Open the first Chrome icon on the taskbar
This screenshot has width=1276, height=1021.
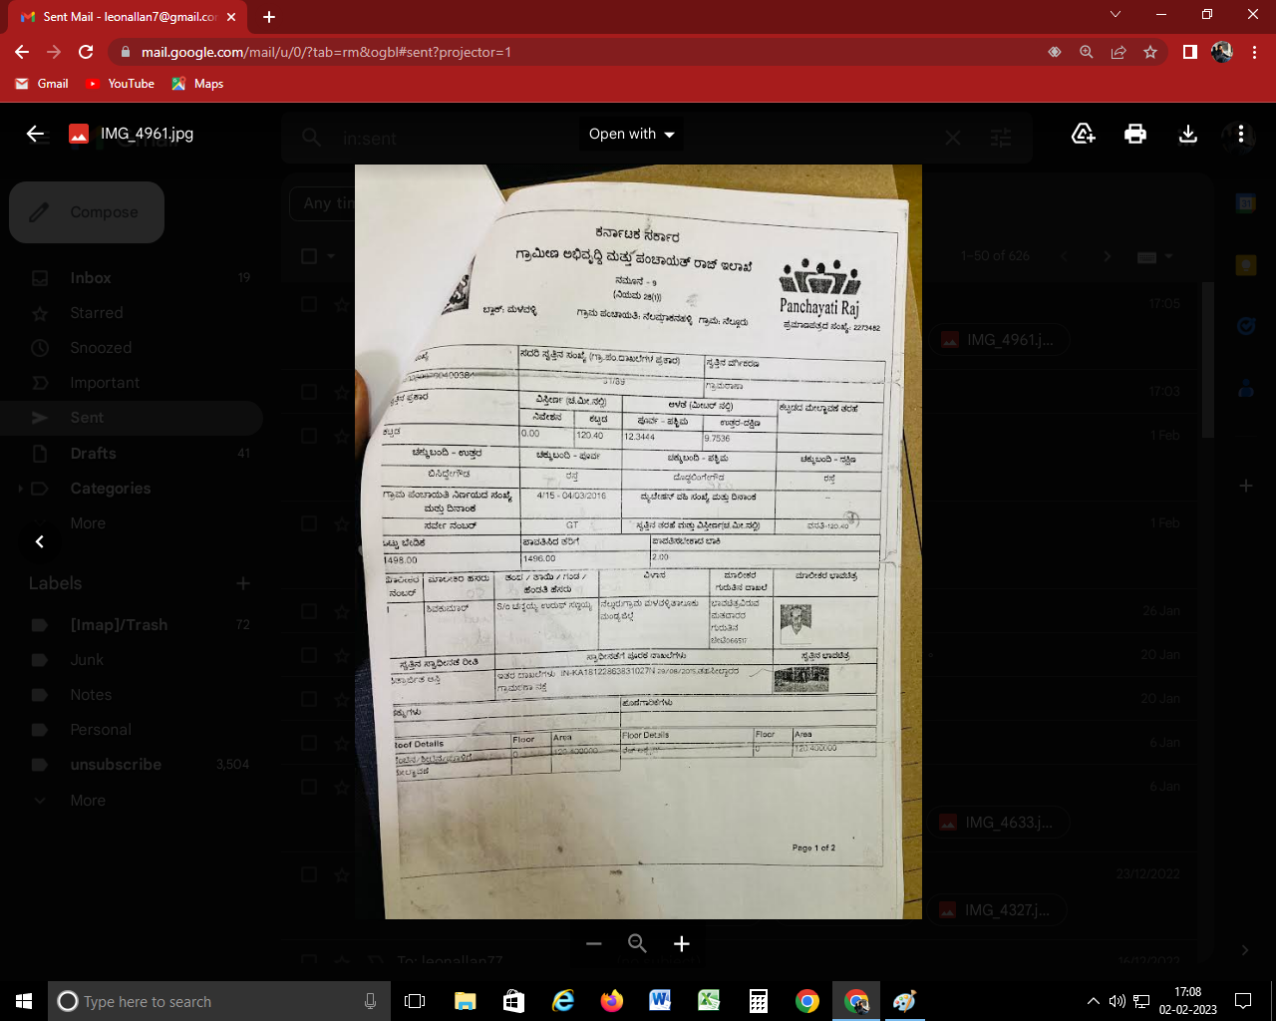807,1001
